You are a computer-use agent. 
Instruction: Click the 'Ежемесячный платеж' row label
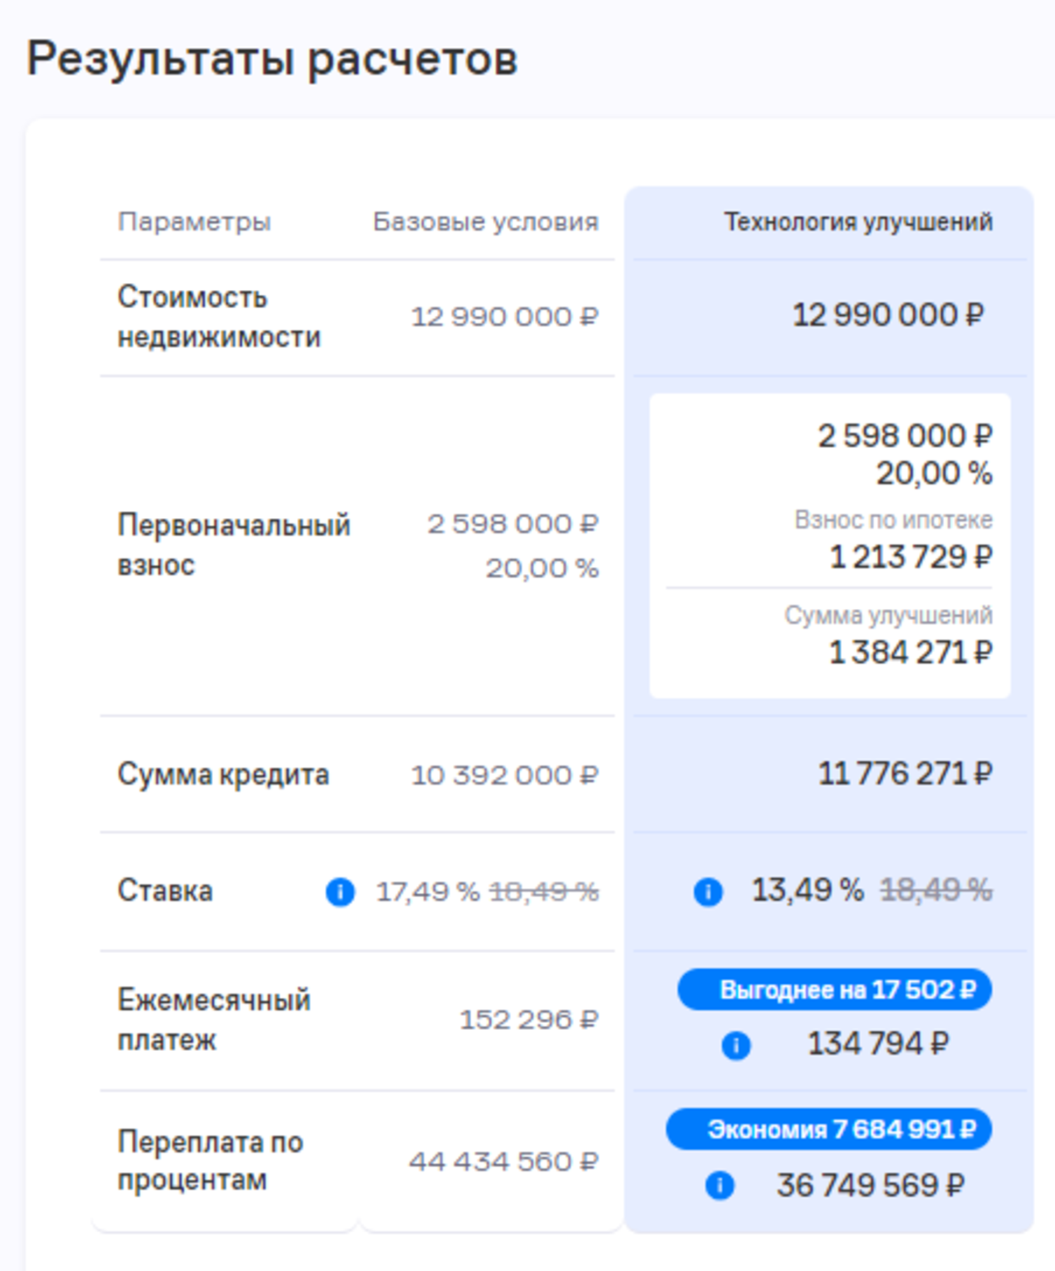point(214,1020)
